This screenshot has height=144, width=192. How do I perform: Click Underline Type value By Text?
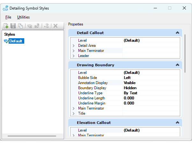[151, 93]
